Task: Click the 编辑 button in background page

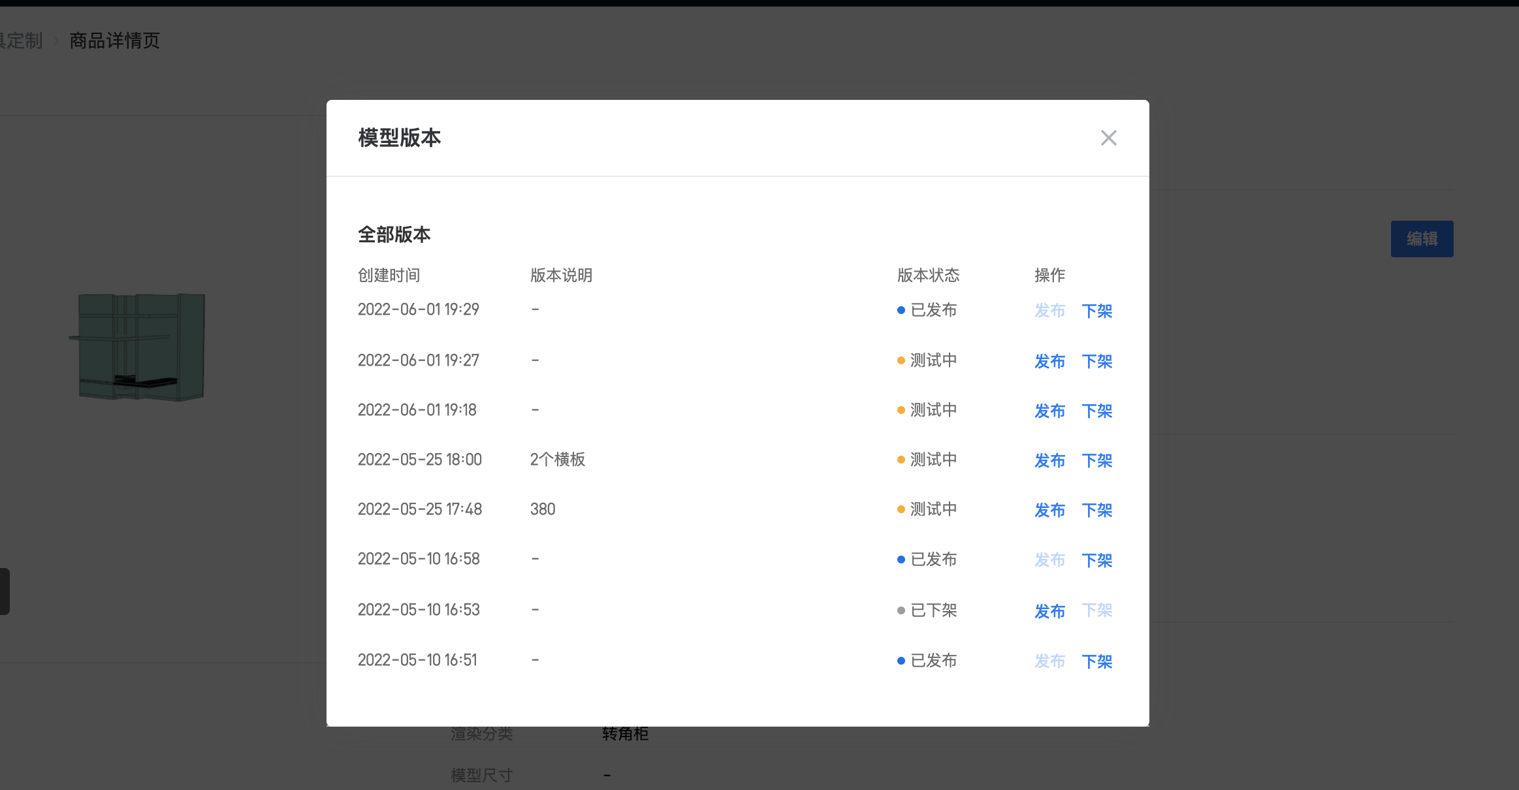Action: (x=1422, y=239)
